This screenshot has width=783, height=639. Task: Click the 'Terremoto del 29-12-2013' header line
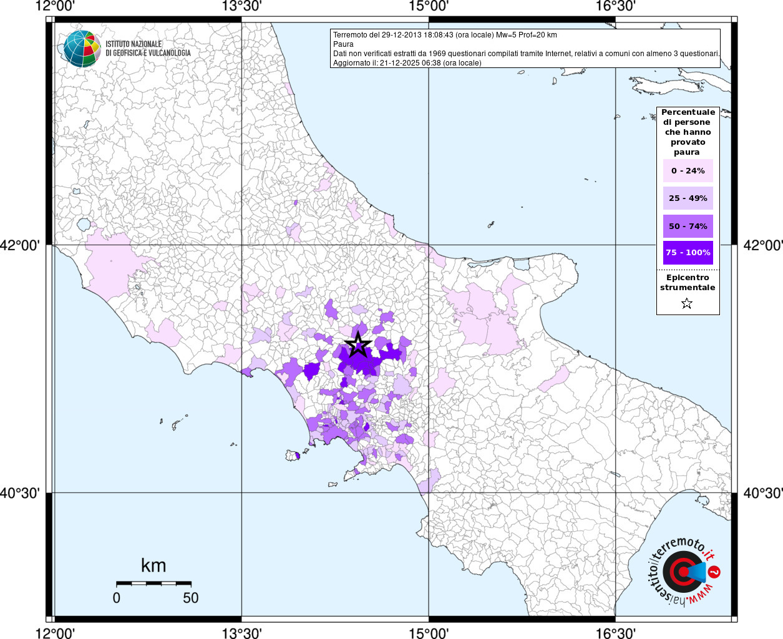pyautogui.click(x=445, y=35)
